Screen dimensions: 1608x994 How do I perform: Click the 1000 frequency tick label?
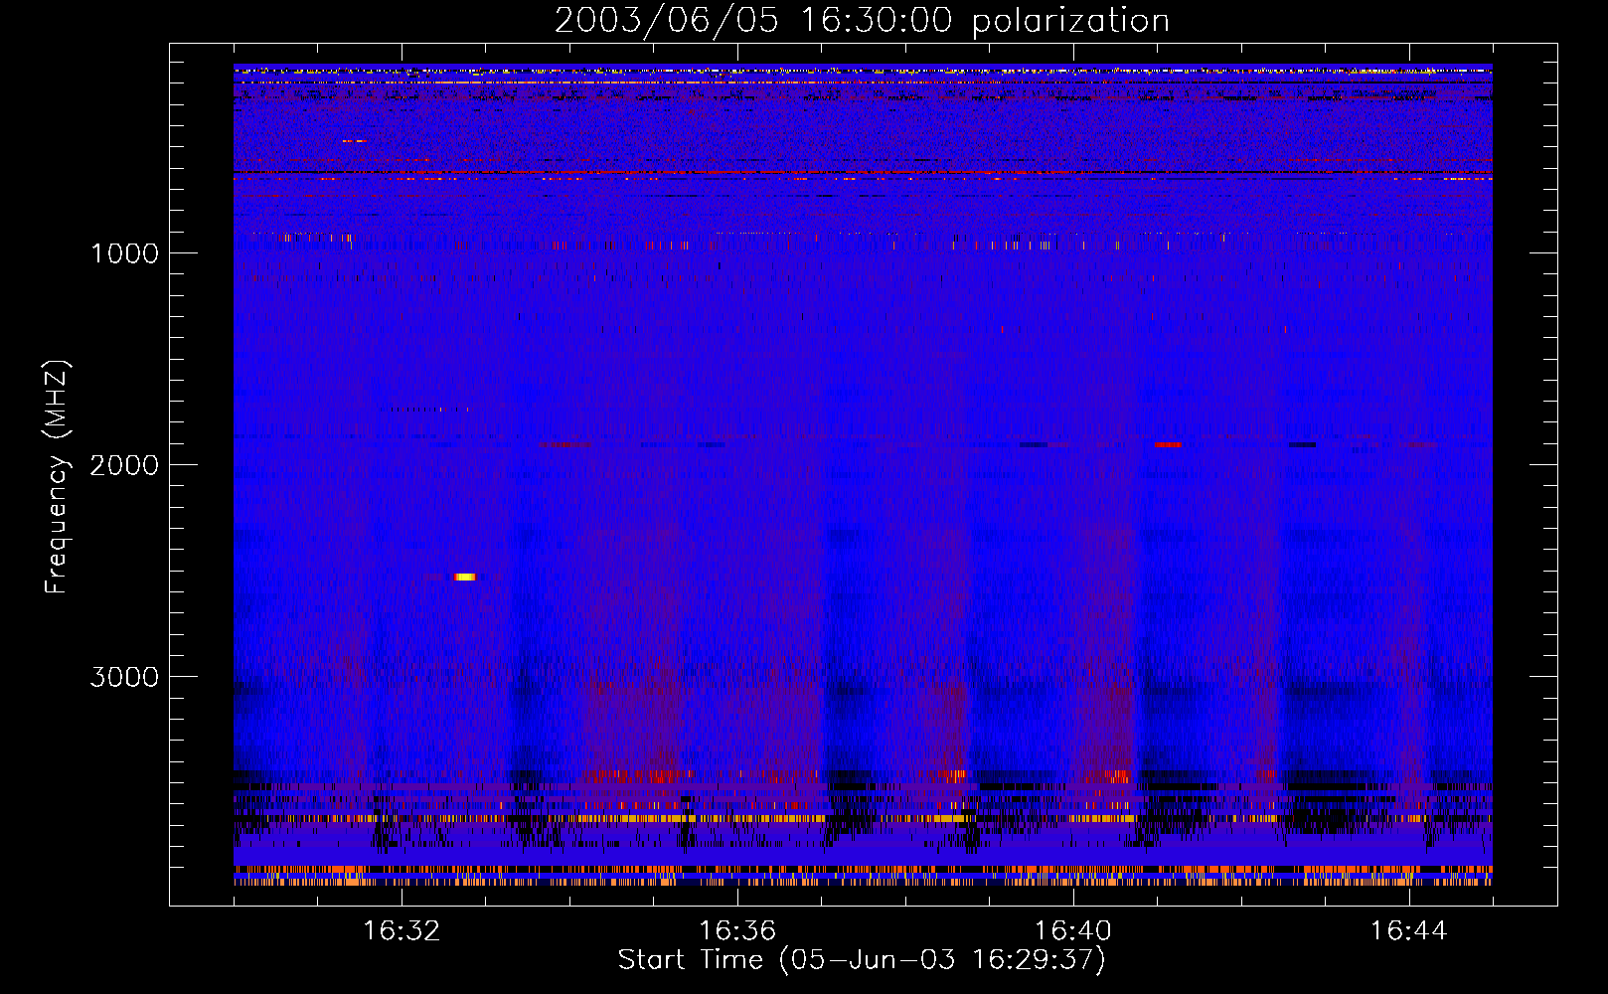124,253
